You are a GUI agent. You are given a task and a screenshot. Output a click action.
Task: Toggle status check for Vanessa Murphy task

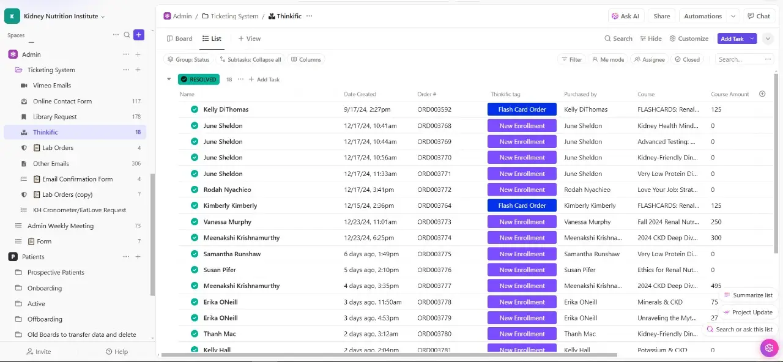[195, 222]
